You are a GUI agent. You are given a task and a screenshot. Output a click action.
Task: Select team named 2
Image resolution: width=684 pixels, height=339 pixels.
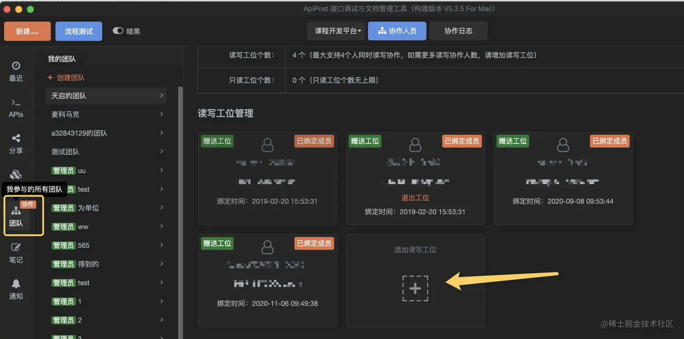pyautogui.click(x=106, y=320)
